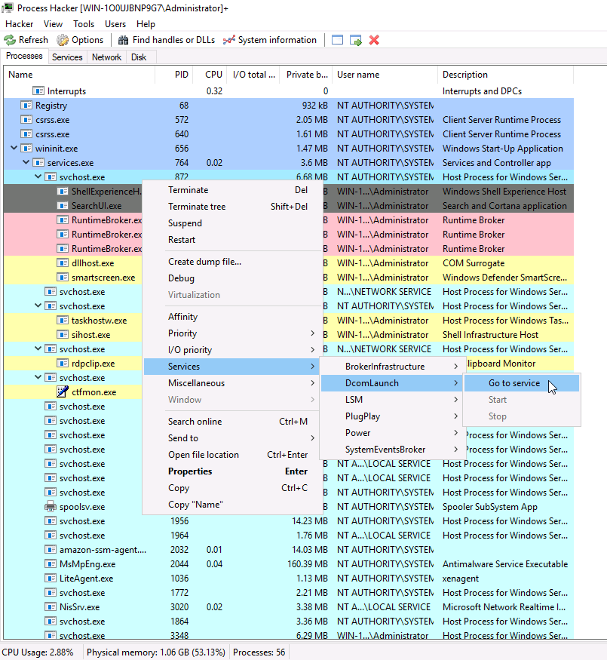The width and height of the screenshot is (607, 660).
Task: Choose Terminate tree from context menu
Action: coord(232,207)
